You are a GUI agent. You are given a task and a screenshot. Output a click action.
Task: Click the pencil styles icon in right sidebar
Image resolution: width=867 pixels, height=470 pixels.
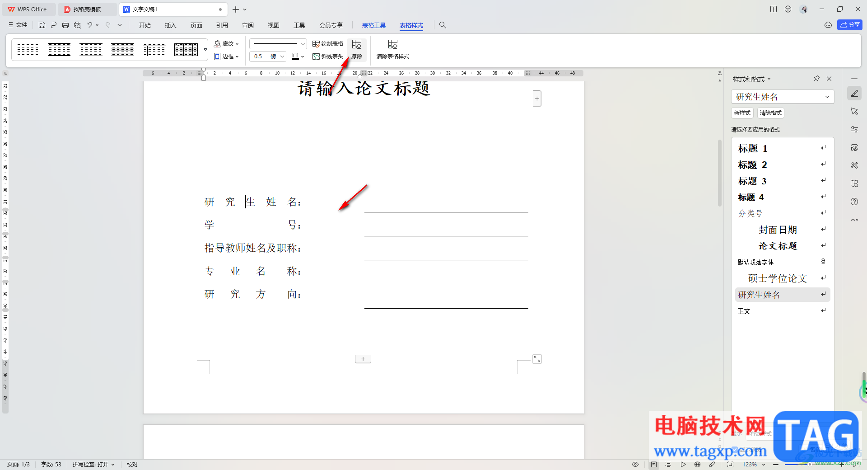854,94
